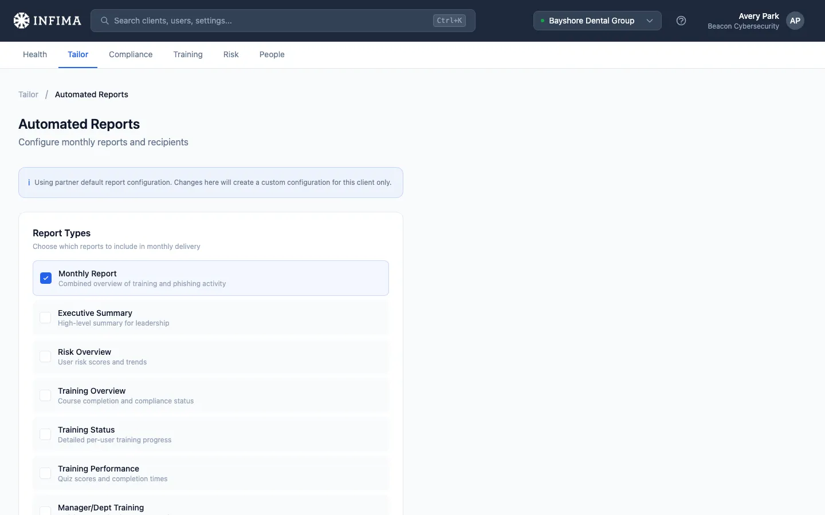The height and width of the screenshot is (515, 825).
Task: Click the Report Types heading
Action: 61,233
